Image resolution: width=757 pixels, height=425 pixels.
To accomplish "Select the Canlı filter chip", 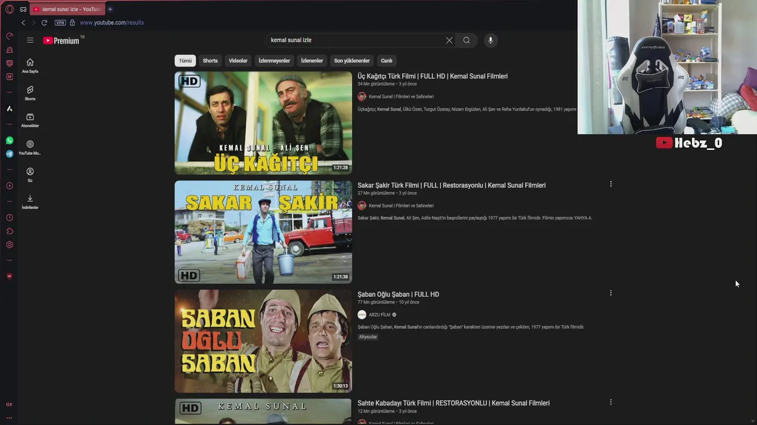I will click(387, 61).
